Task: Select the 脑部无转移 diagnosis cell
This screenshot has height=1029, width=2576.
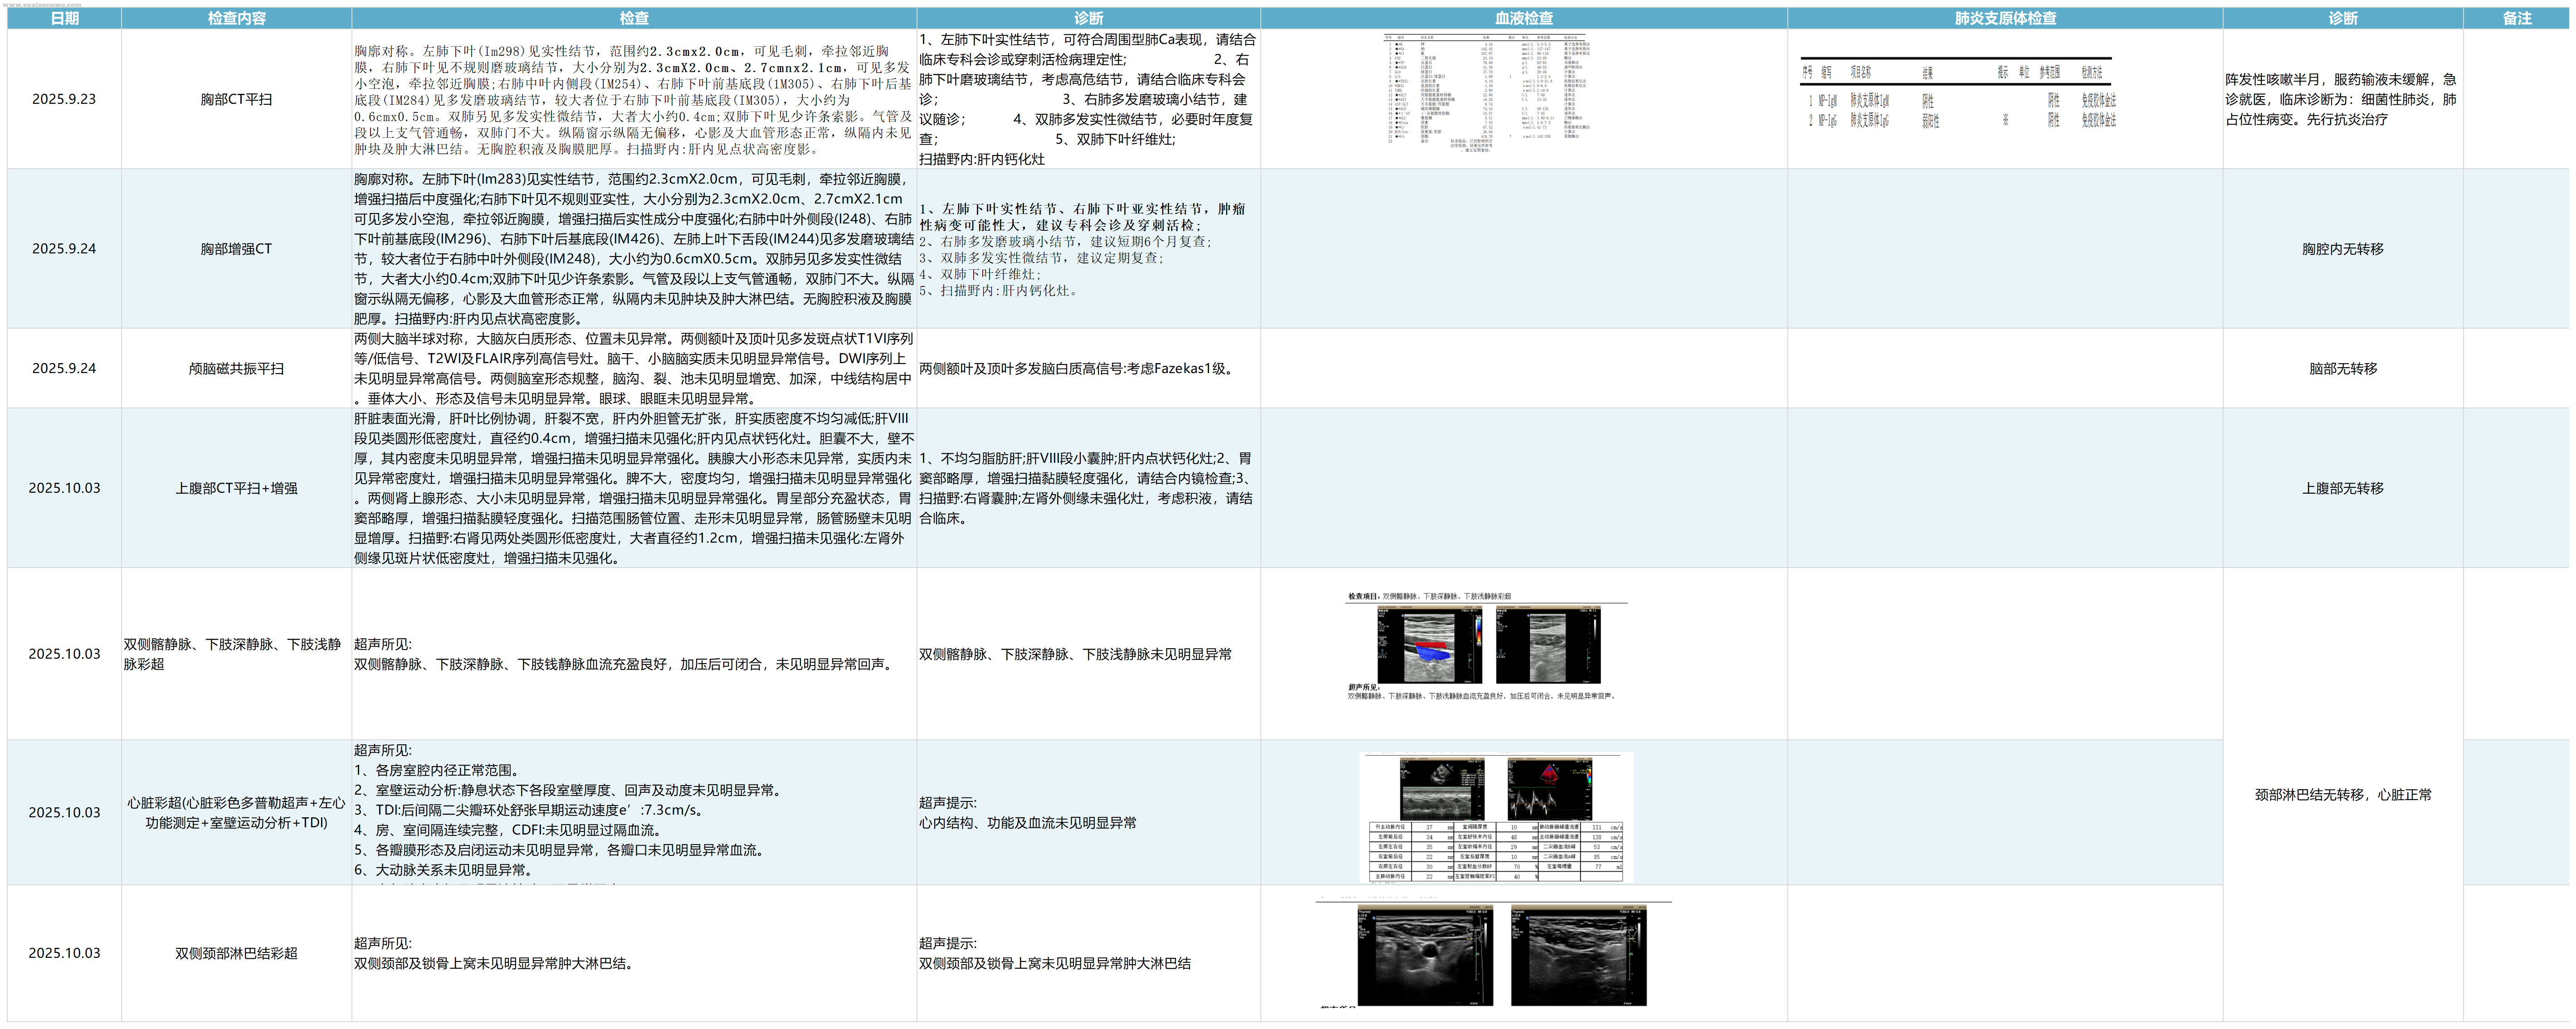Action: point(2342,368)
